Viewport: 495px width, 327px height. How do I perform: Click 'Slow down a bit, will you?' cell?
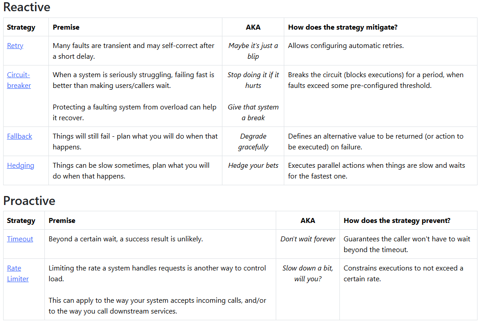tap(308, 274)
